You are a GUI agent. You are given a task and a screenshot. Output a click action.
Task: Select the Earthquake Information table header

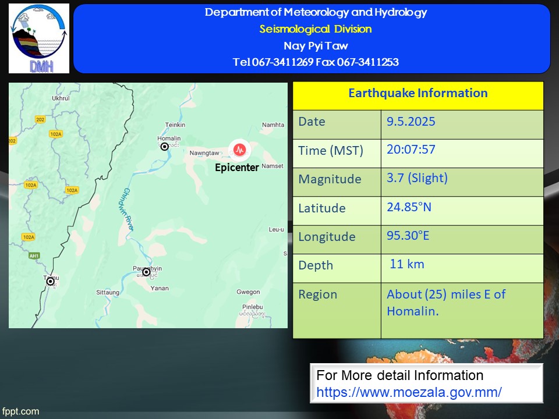pyautogui.click(x=418, y=94)
